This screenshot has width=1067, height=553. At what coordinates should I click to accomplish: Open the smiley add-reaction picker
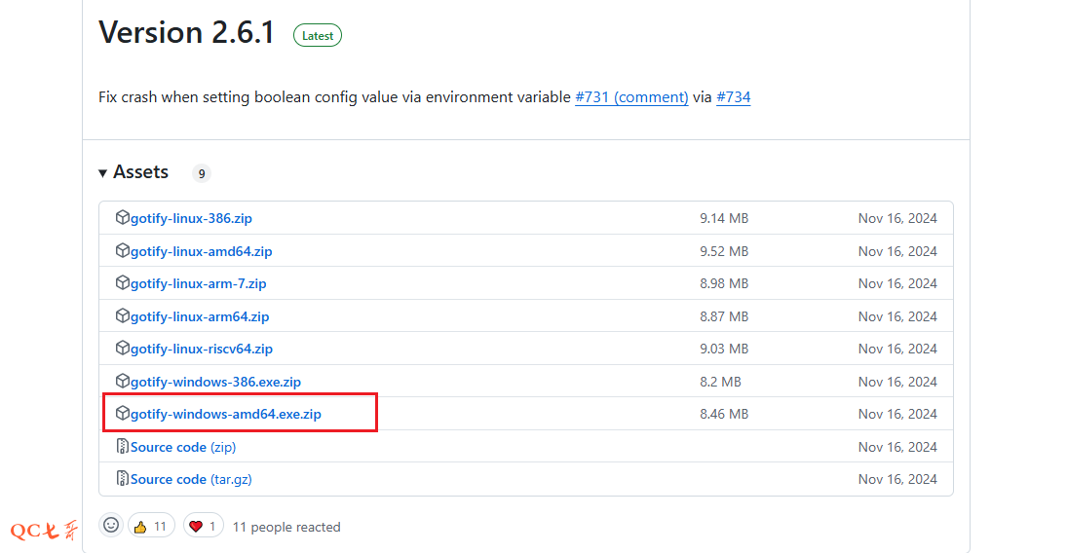(x=112, y=526)
